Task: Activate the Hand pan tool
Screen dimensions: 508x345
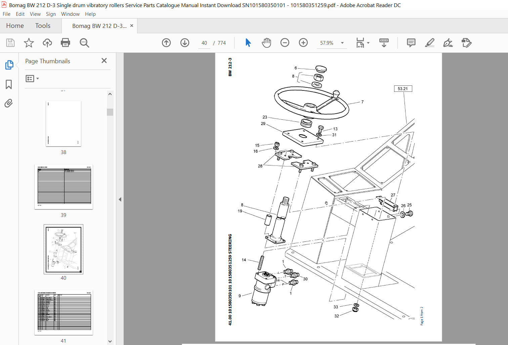Action: point(266,43)
